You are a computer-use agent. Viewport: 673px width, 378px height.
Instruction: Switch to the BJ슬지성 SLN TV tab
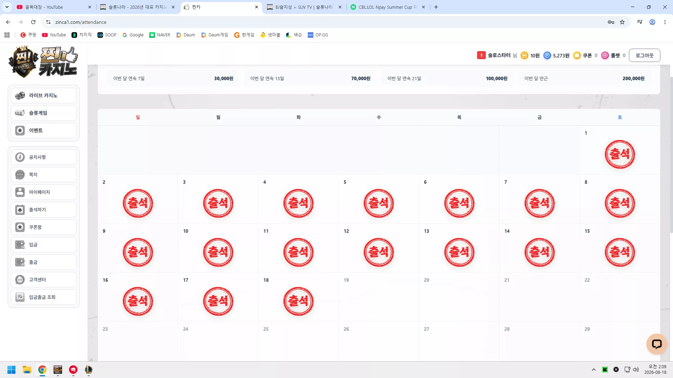click(304, 7)
